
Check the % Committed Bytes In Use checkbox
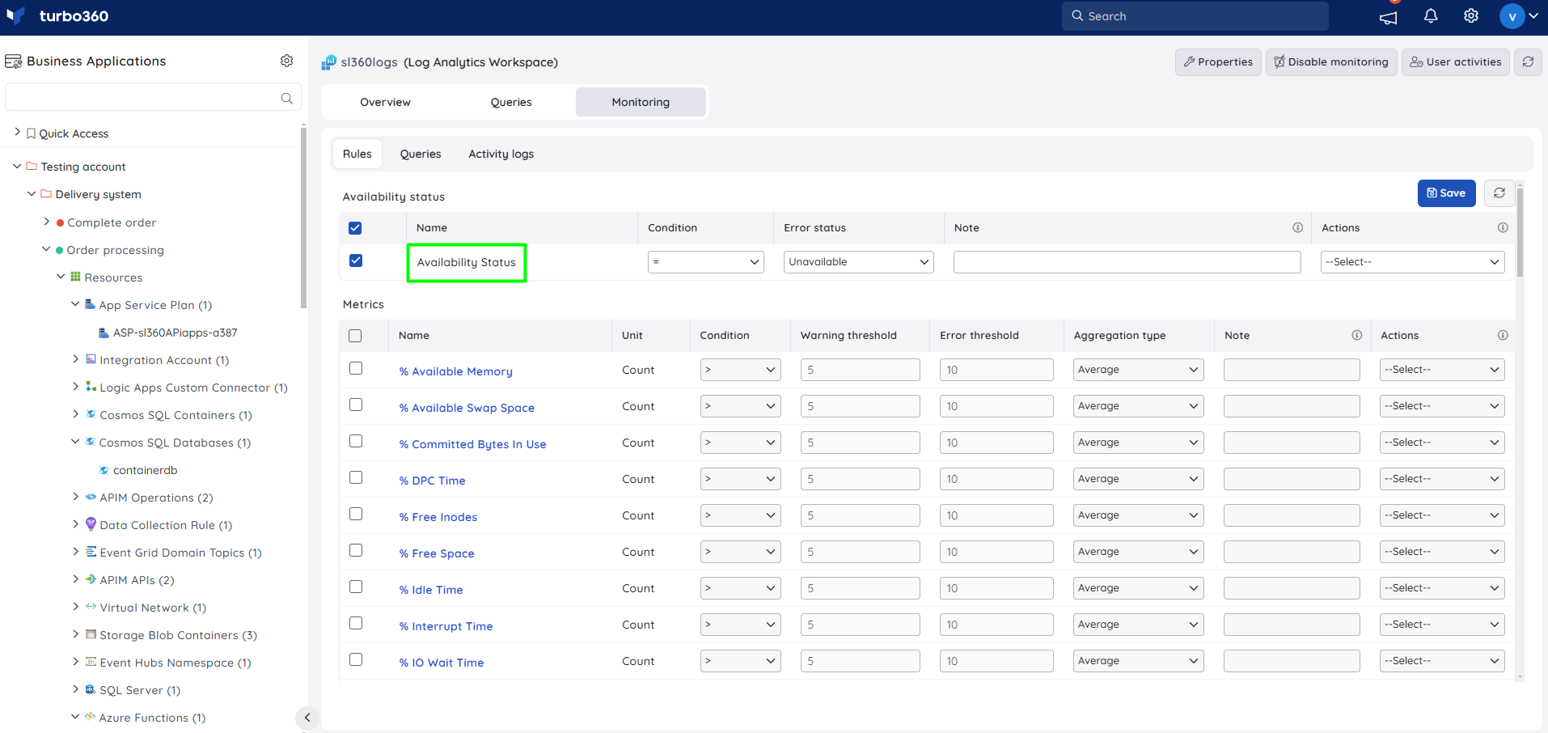[356, 441]
